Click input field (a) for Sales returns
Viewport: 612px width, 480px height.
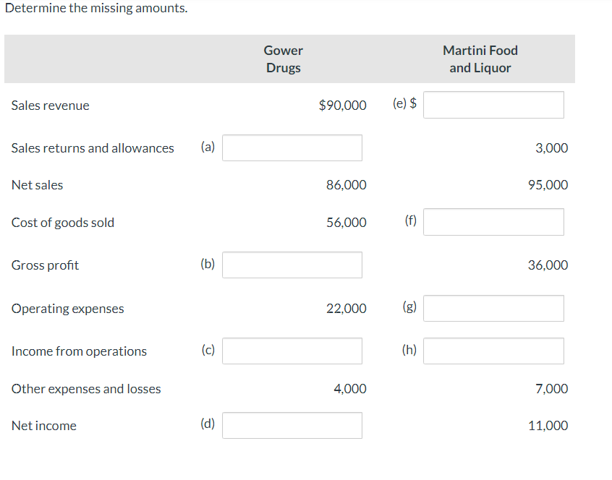292,147
